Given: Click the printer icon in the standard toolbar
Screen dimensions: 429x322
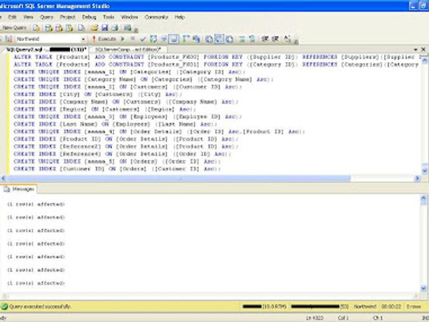Looking at the screenshot, I should pos(114,28).
